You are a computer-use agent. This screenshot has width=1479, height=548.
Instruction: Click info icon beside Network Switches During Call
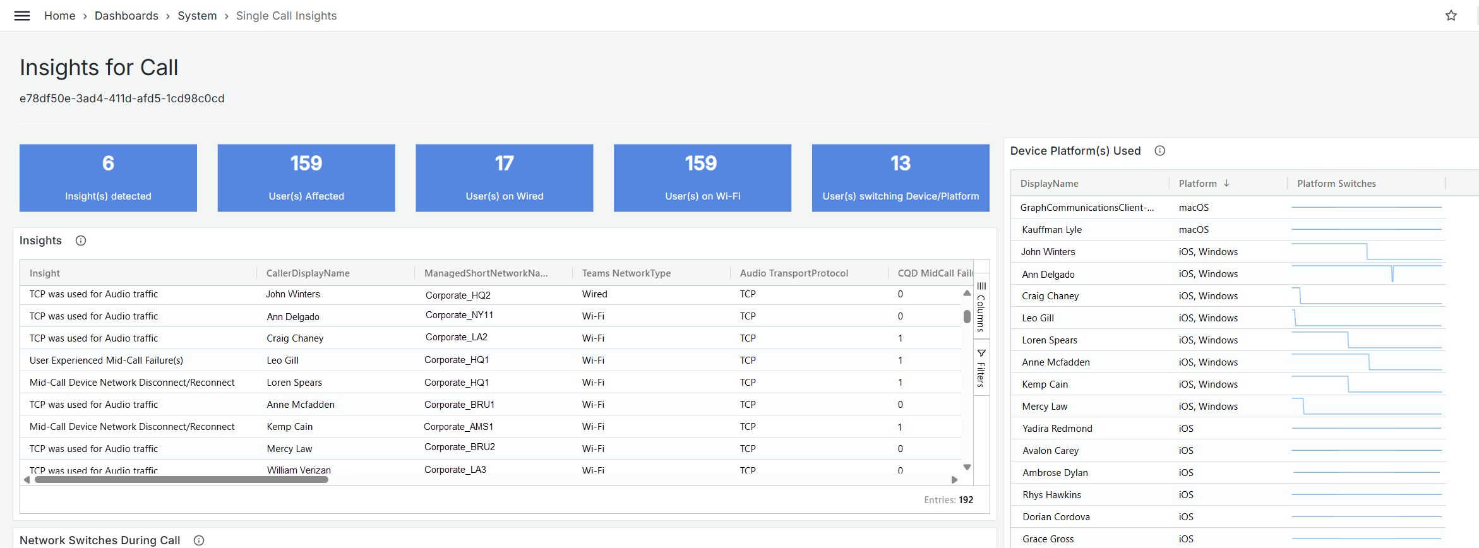click(x=199, y=540)
